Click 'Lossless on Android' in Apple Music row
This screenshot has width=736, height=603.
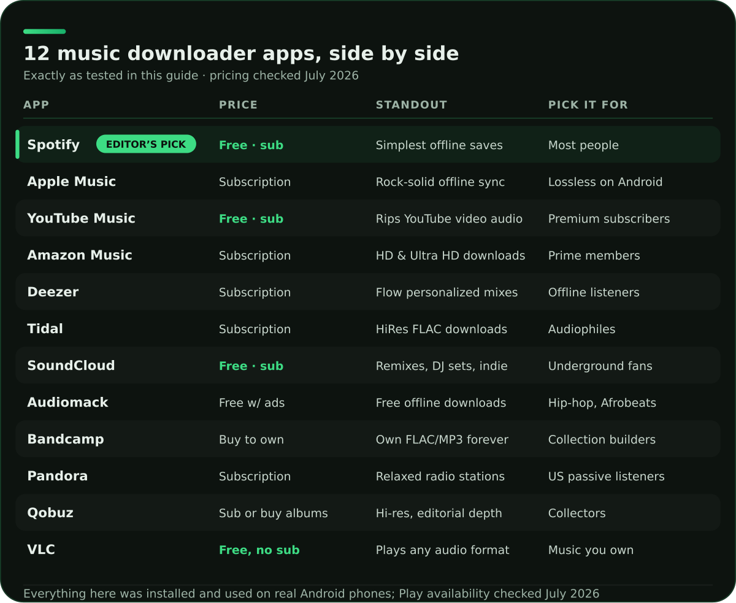tap(605, 182)
